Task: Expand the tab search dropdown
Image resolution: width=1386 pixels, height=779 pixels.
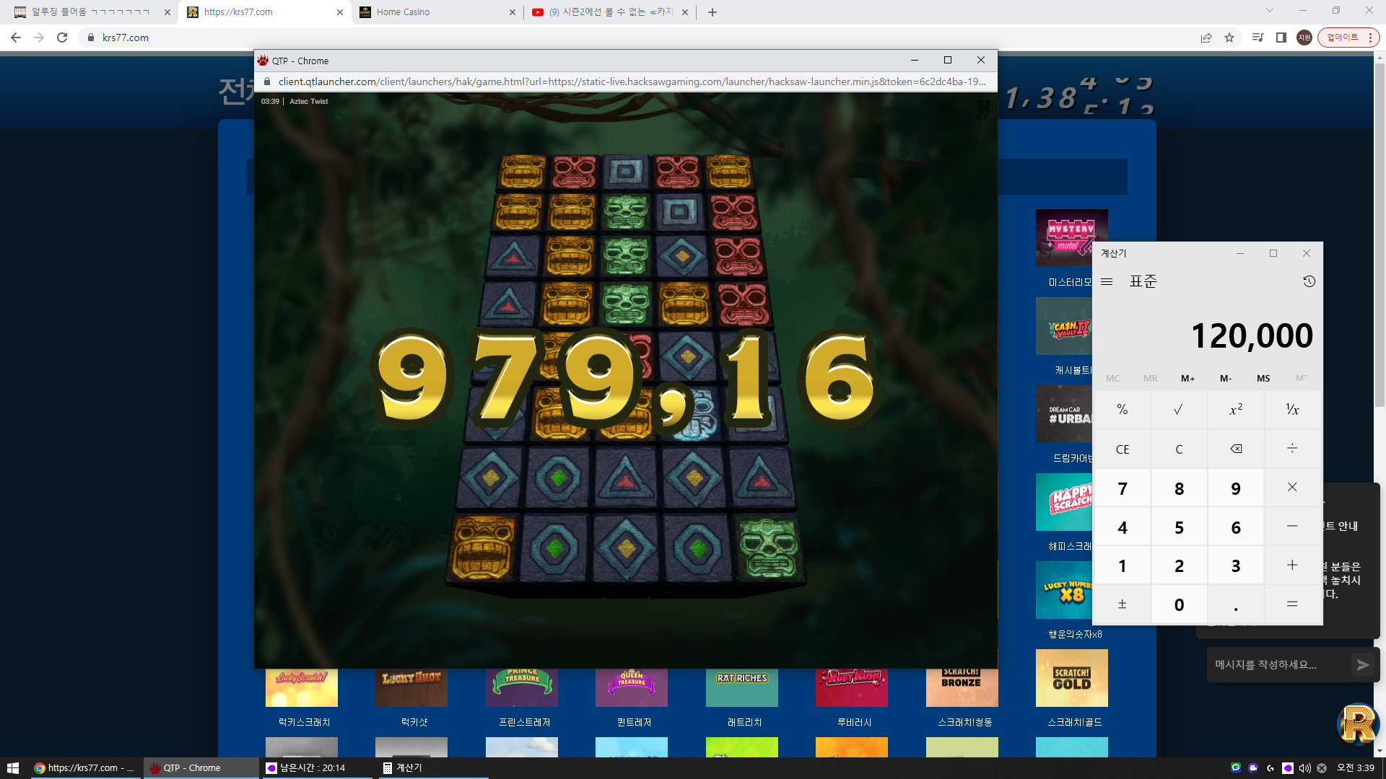Action: (1270, 11)
